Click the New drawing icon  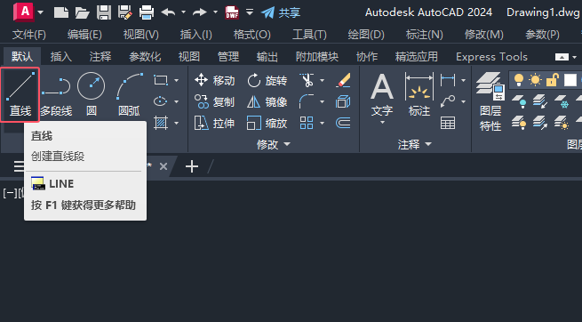pos(61,12)
